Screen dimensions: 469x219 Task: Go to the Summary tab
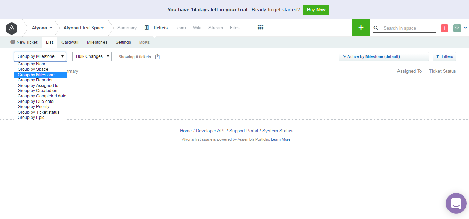coord(127,28)
